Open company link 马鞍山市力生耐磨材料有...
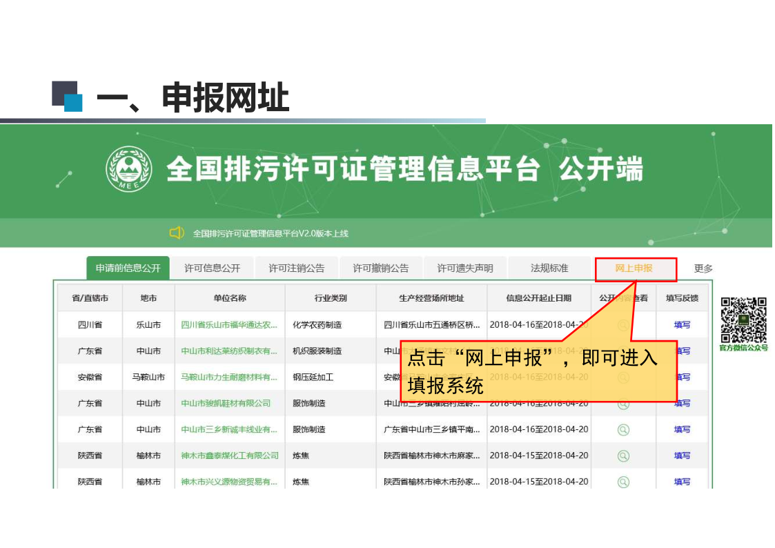Image resolution: width=775 pixels, height=548 pixels. pyautogui.click(x=229, y=378)
